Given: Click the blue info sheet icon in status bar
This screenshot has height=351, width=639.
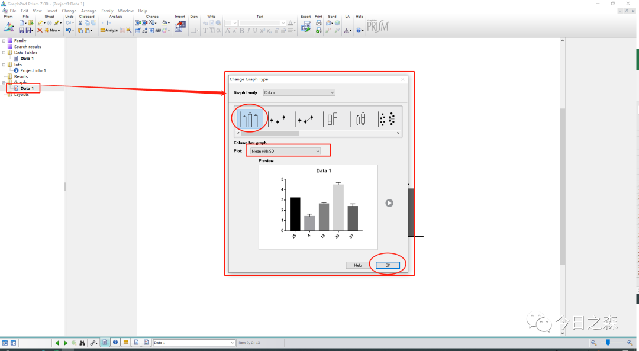Looking at the screenshot, I should point(115,343).
